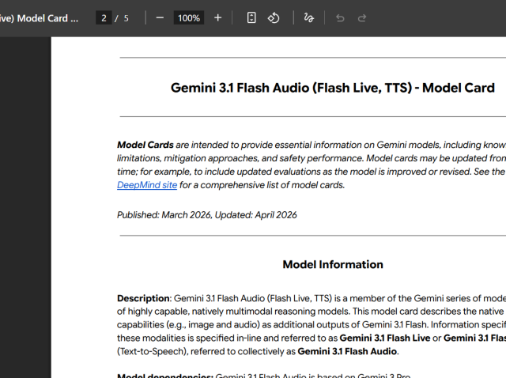Image resolution: width=506 pixels, height=378 pixels.
Task: Open the DeepMind site link
Action: (x=147, y=185)
